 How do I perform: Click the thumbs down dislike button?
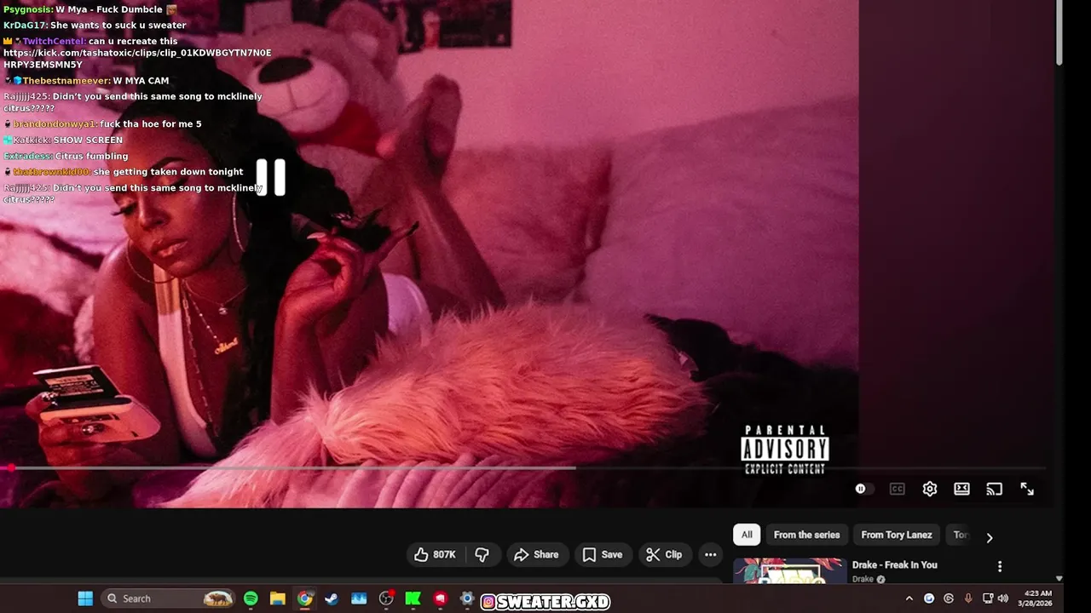482,554
